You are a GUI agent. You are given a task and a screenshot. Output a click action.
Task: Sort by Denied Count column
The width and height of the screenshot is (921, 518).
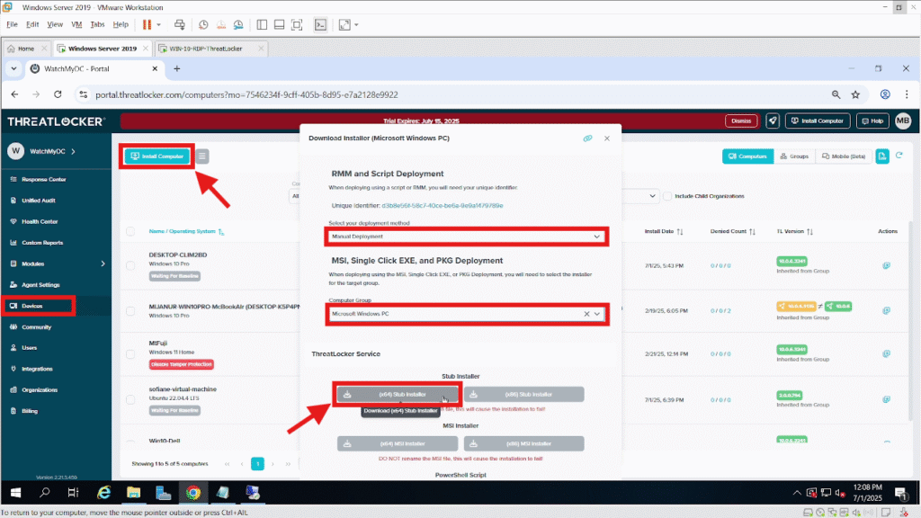click(x=732, y=231)
